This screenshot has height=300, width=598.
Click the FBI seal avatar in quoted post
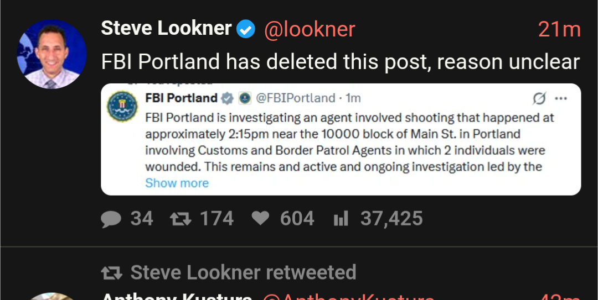coord(122,106)
